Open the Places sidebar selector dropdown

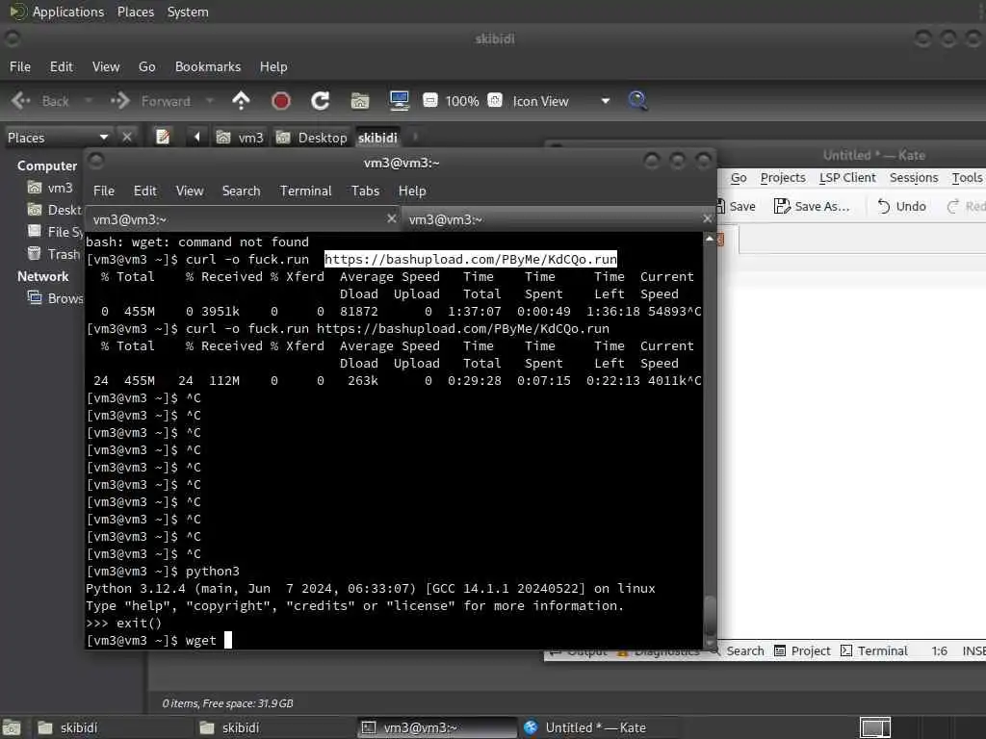57,138
